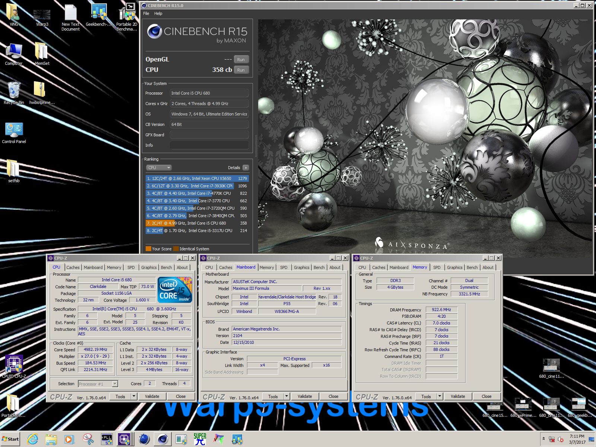Select the New Text Document icon
Viewport: 596px width, 447px height.
[x=70, y=17]
